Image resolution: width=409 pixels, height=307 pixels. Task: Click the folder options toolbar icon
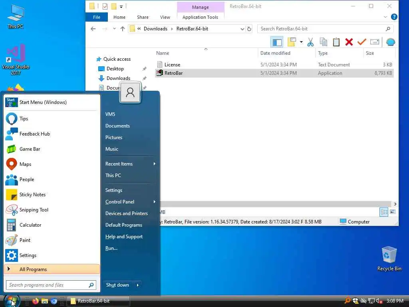[x=292, y=42]
